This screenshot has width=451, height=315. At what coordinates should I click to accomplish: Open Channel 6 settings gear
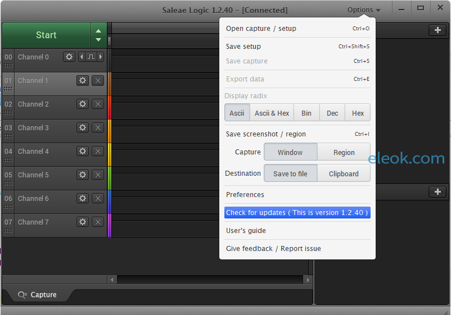[83, 198]
